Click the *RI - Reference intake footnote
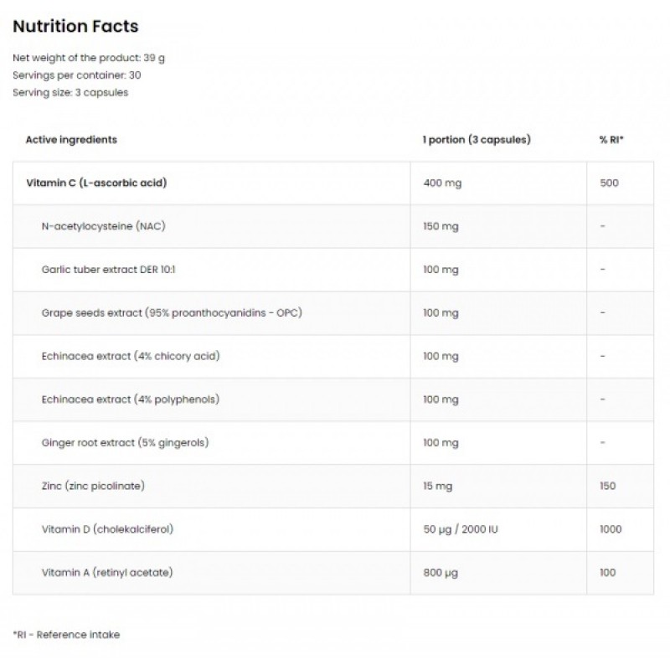 click(x=66, y=634)
